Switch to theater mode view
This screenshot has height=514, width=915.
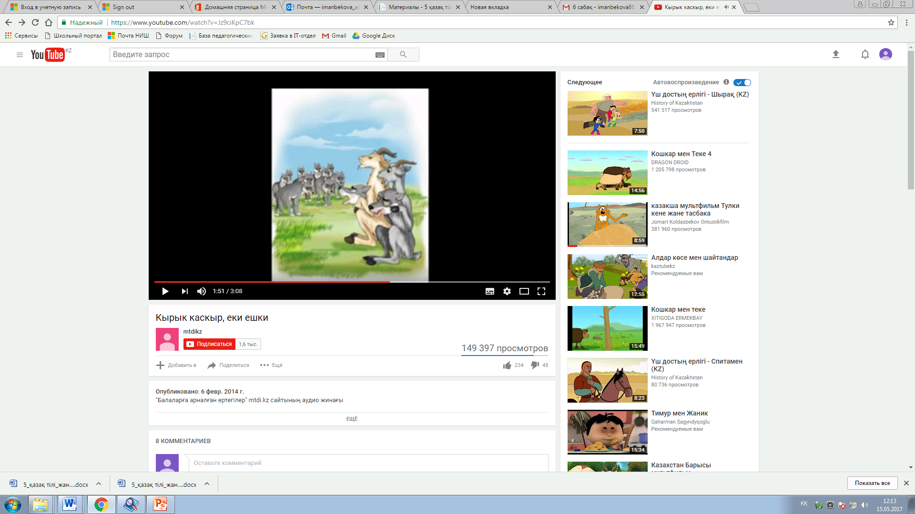[524, 291]
